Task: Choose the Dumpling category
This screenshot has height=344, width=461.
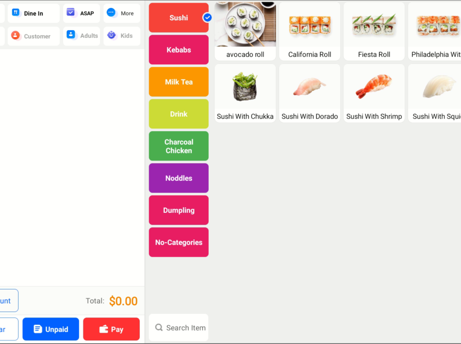Action: pos(179,210)
